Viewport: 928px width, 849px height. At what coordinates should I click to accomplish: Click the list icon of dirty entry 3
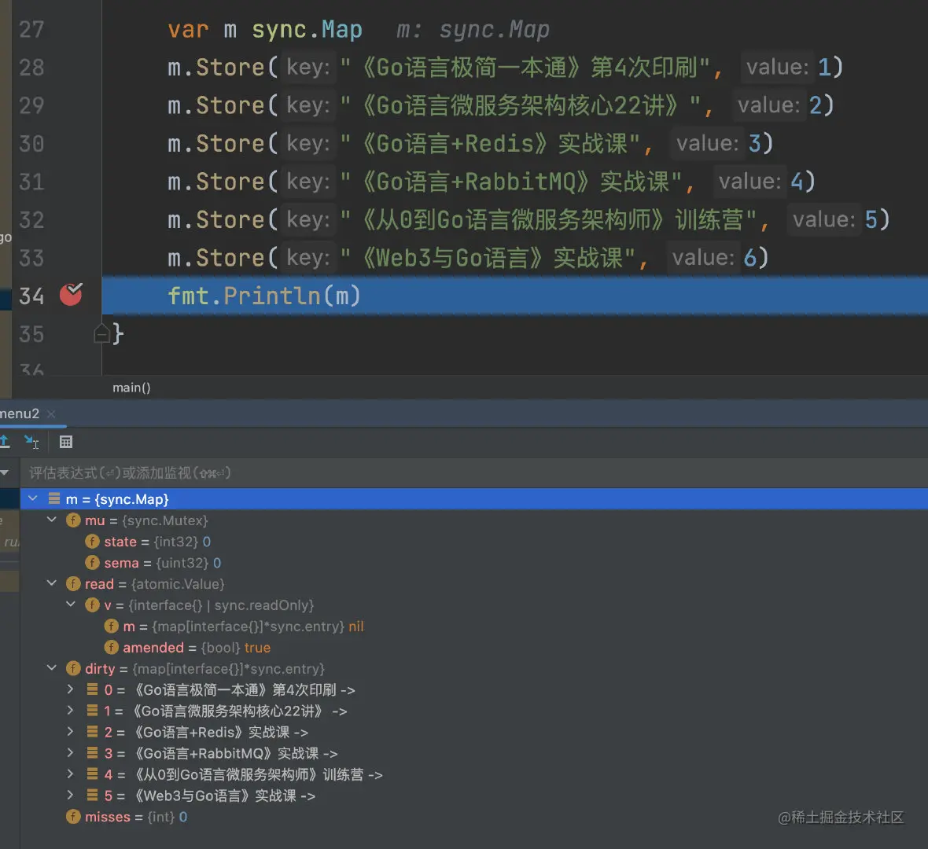pos(92,752)
